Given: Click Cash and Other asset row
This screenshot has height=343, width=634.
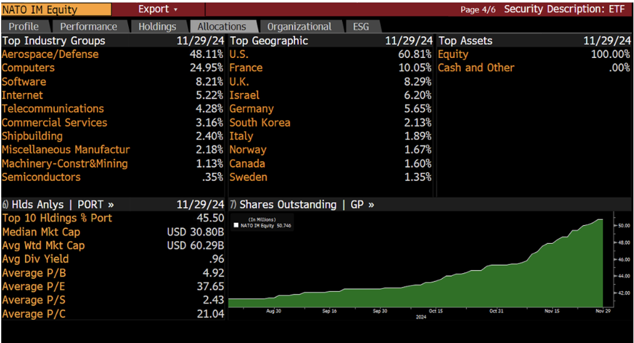Looking at the screenshot, I should pyautogui.click(x=534, y=68).
